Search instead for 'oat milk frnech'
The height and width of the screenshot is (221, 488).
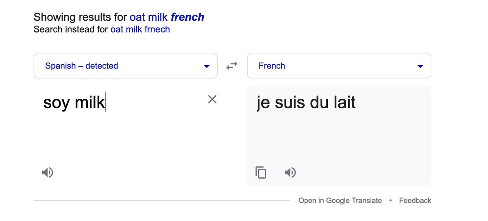(140, 29)
